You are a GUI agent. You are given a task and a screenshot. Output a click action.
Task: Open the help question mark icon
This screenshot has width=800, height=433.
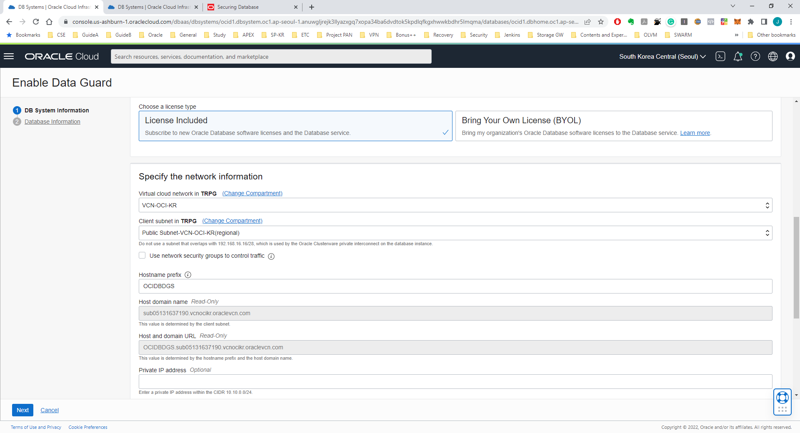(x=755, y=56)
